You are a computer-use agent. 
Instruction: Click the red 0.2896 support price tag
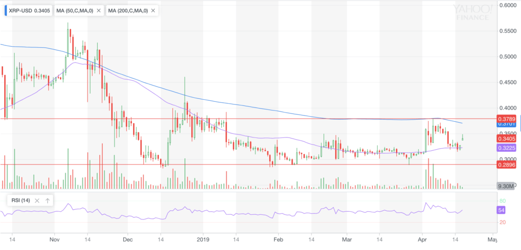coord(507,165)
